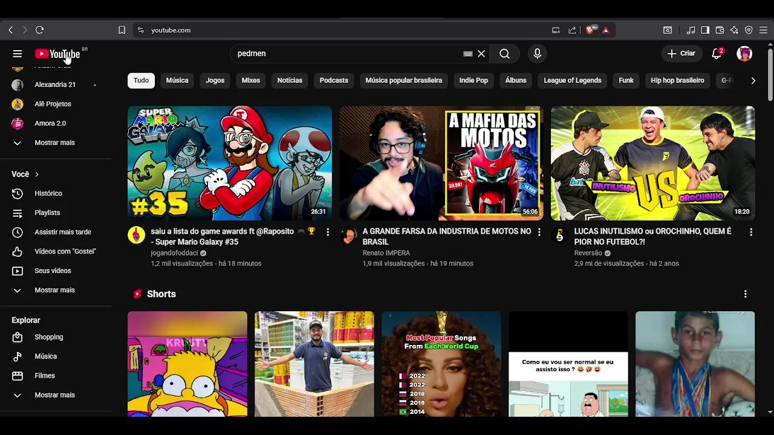774x435 pixels.
Task: Start voice search with microphone
Action: [537, 54]
